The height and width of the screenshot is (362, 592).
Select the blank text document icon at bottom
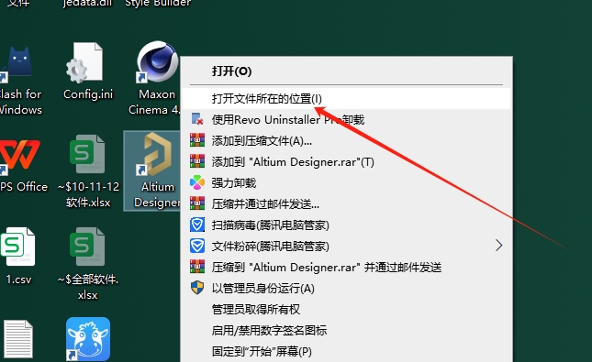(x=17, y=339)
